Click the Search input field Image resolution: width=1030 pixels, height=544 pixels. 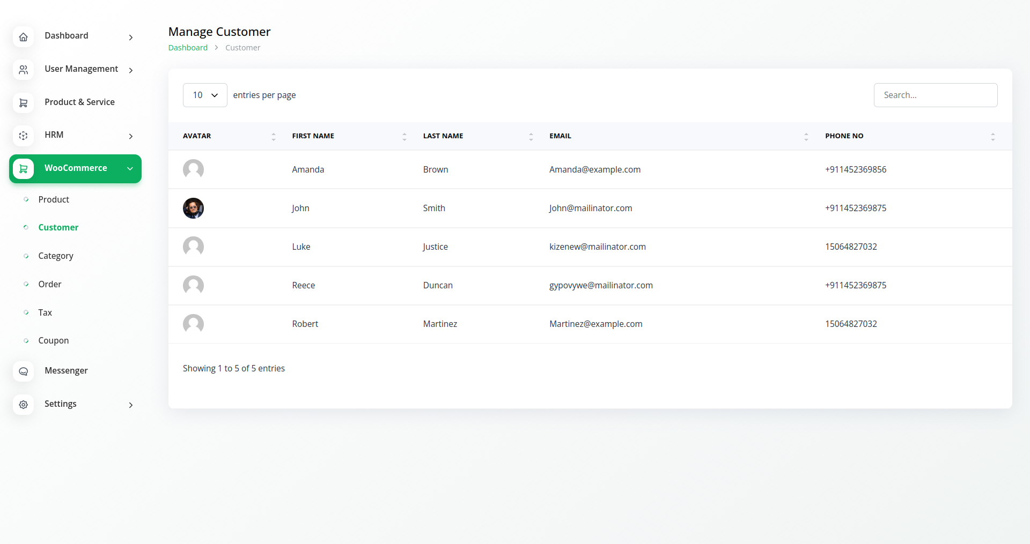[935, 95]
